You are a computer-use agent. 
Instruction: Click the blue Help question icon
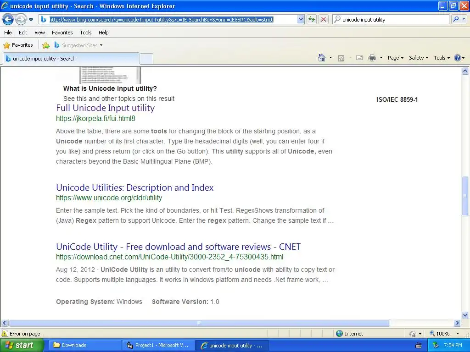[458, 58]
